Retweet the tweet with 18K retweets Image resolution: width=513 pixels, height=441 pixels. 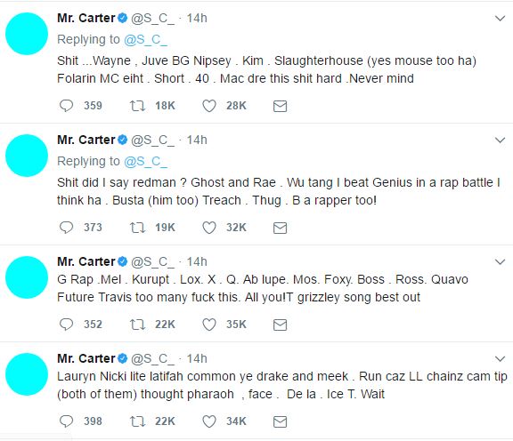point(137,106)
